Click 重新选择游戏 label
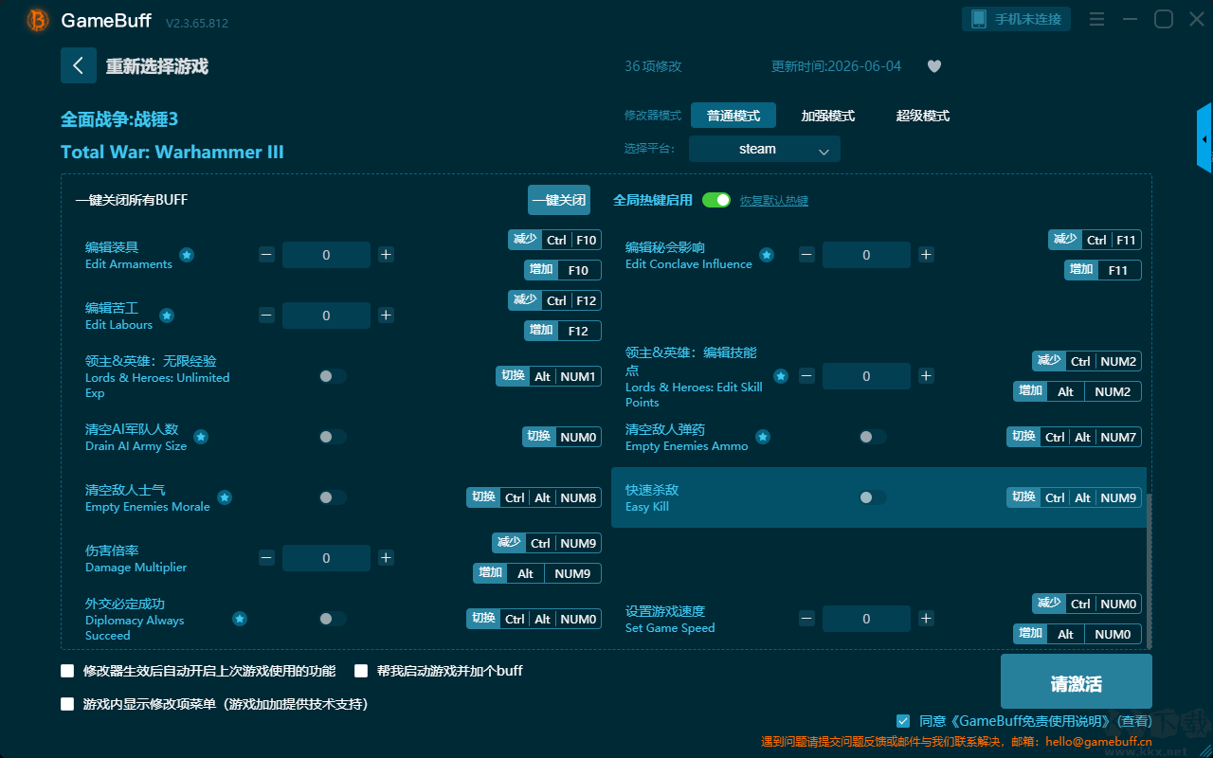 [x=157, y=66]
